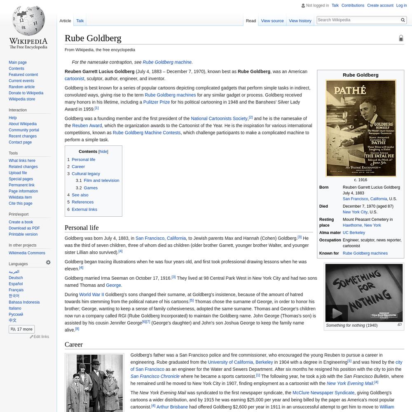Viewport: 412px width, 412px height.
Task: Open the Contributions link
Action: point(353,5)
